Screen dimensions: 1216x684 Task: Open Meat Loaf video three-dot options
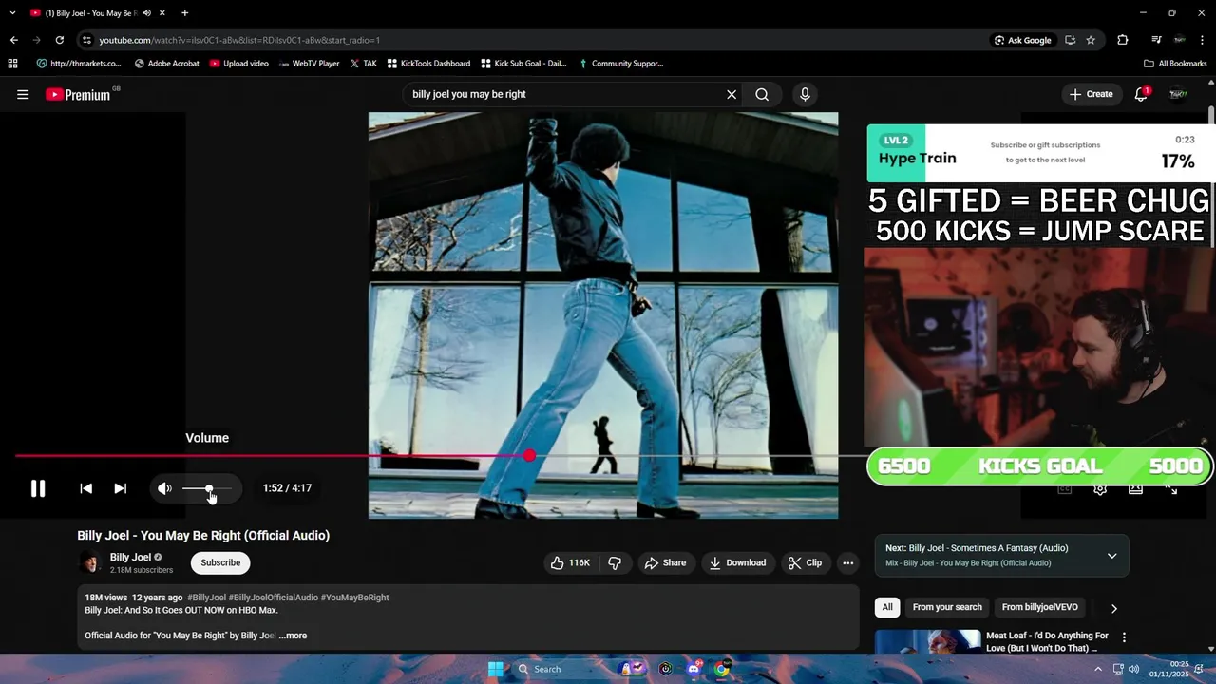click(x=1124, y=637)
